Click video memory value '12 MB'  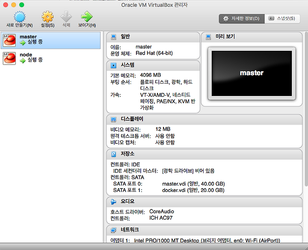[x=163, y=129]
